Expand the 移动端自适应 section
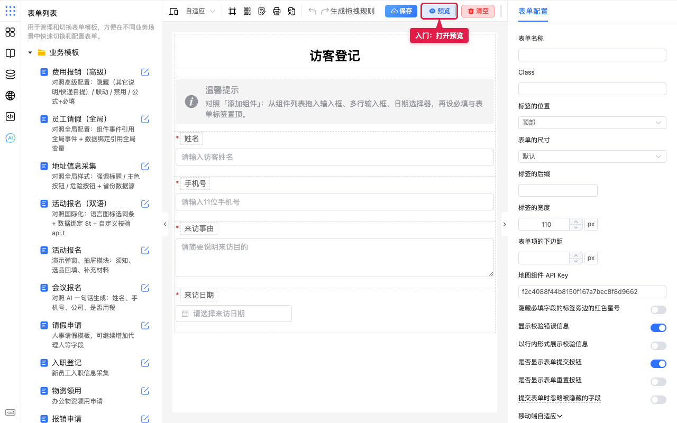Screen dimensions: 677x423 (x=540, y=416)
